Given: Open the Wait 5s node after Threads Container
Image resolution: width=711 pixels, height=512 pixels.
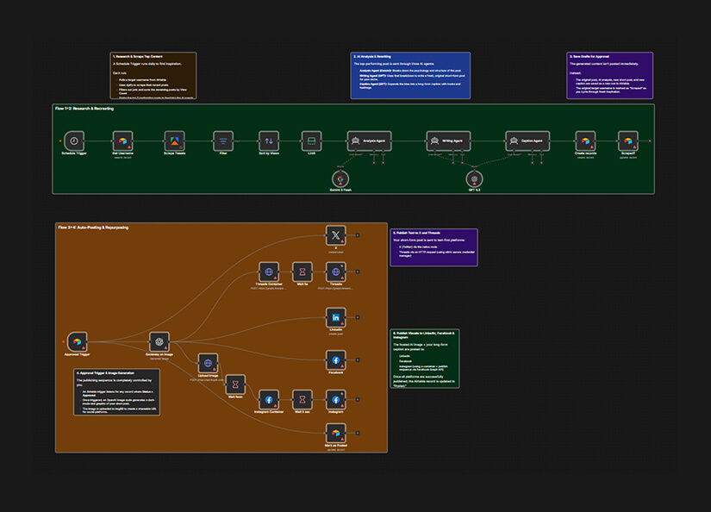Looking at the screenshot, I should (302, 272).
